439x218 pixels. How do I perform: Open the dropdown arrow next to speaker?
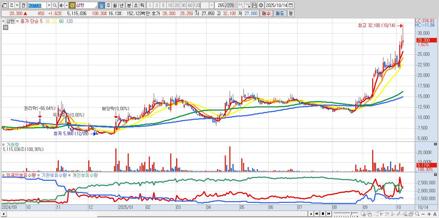(x=66, y=5)
